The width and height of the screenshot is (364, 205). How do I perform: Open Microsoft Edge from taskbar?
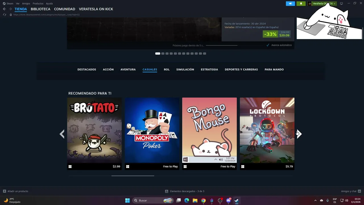tap(187, 200)
